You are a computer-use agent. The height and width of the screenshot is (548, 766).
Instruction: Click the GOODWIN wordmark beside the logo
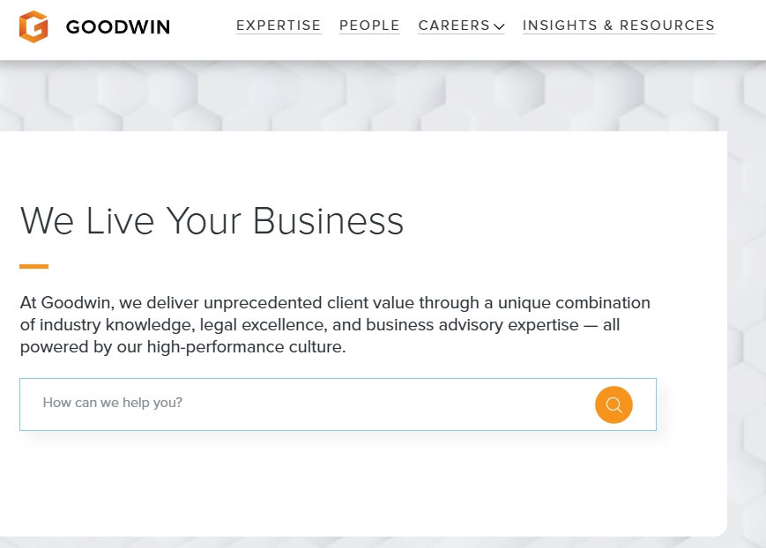point(118,26)
